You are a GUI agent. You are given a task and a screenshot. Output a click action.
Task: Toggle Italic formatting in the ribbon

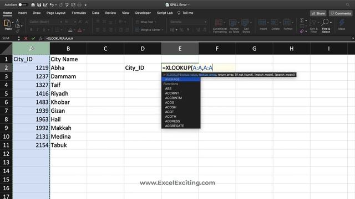38,30
